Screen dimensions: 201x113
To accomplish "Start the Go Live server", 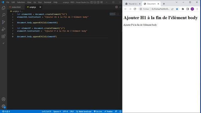I will 98,111.
